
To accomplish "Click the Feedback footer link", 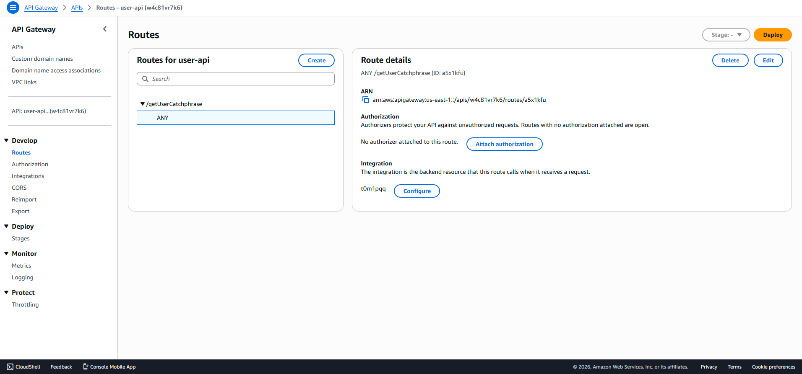I will (61, 367).
